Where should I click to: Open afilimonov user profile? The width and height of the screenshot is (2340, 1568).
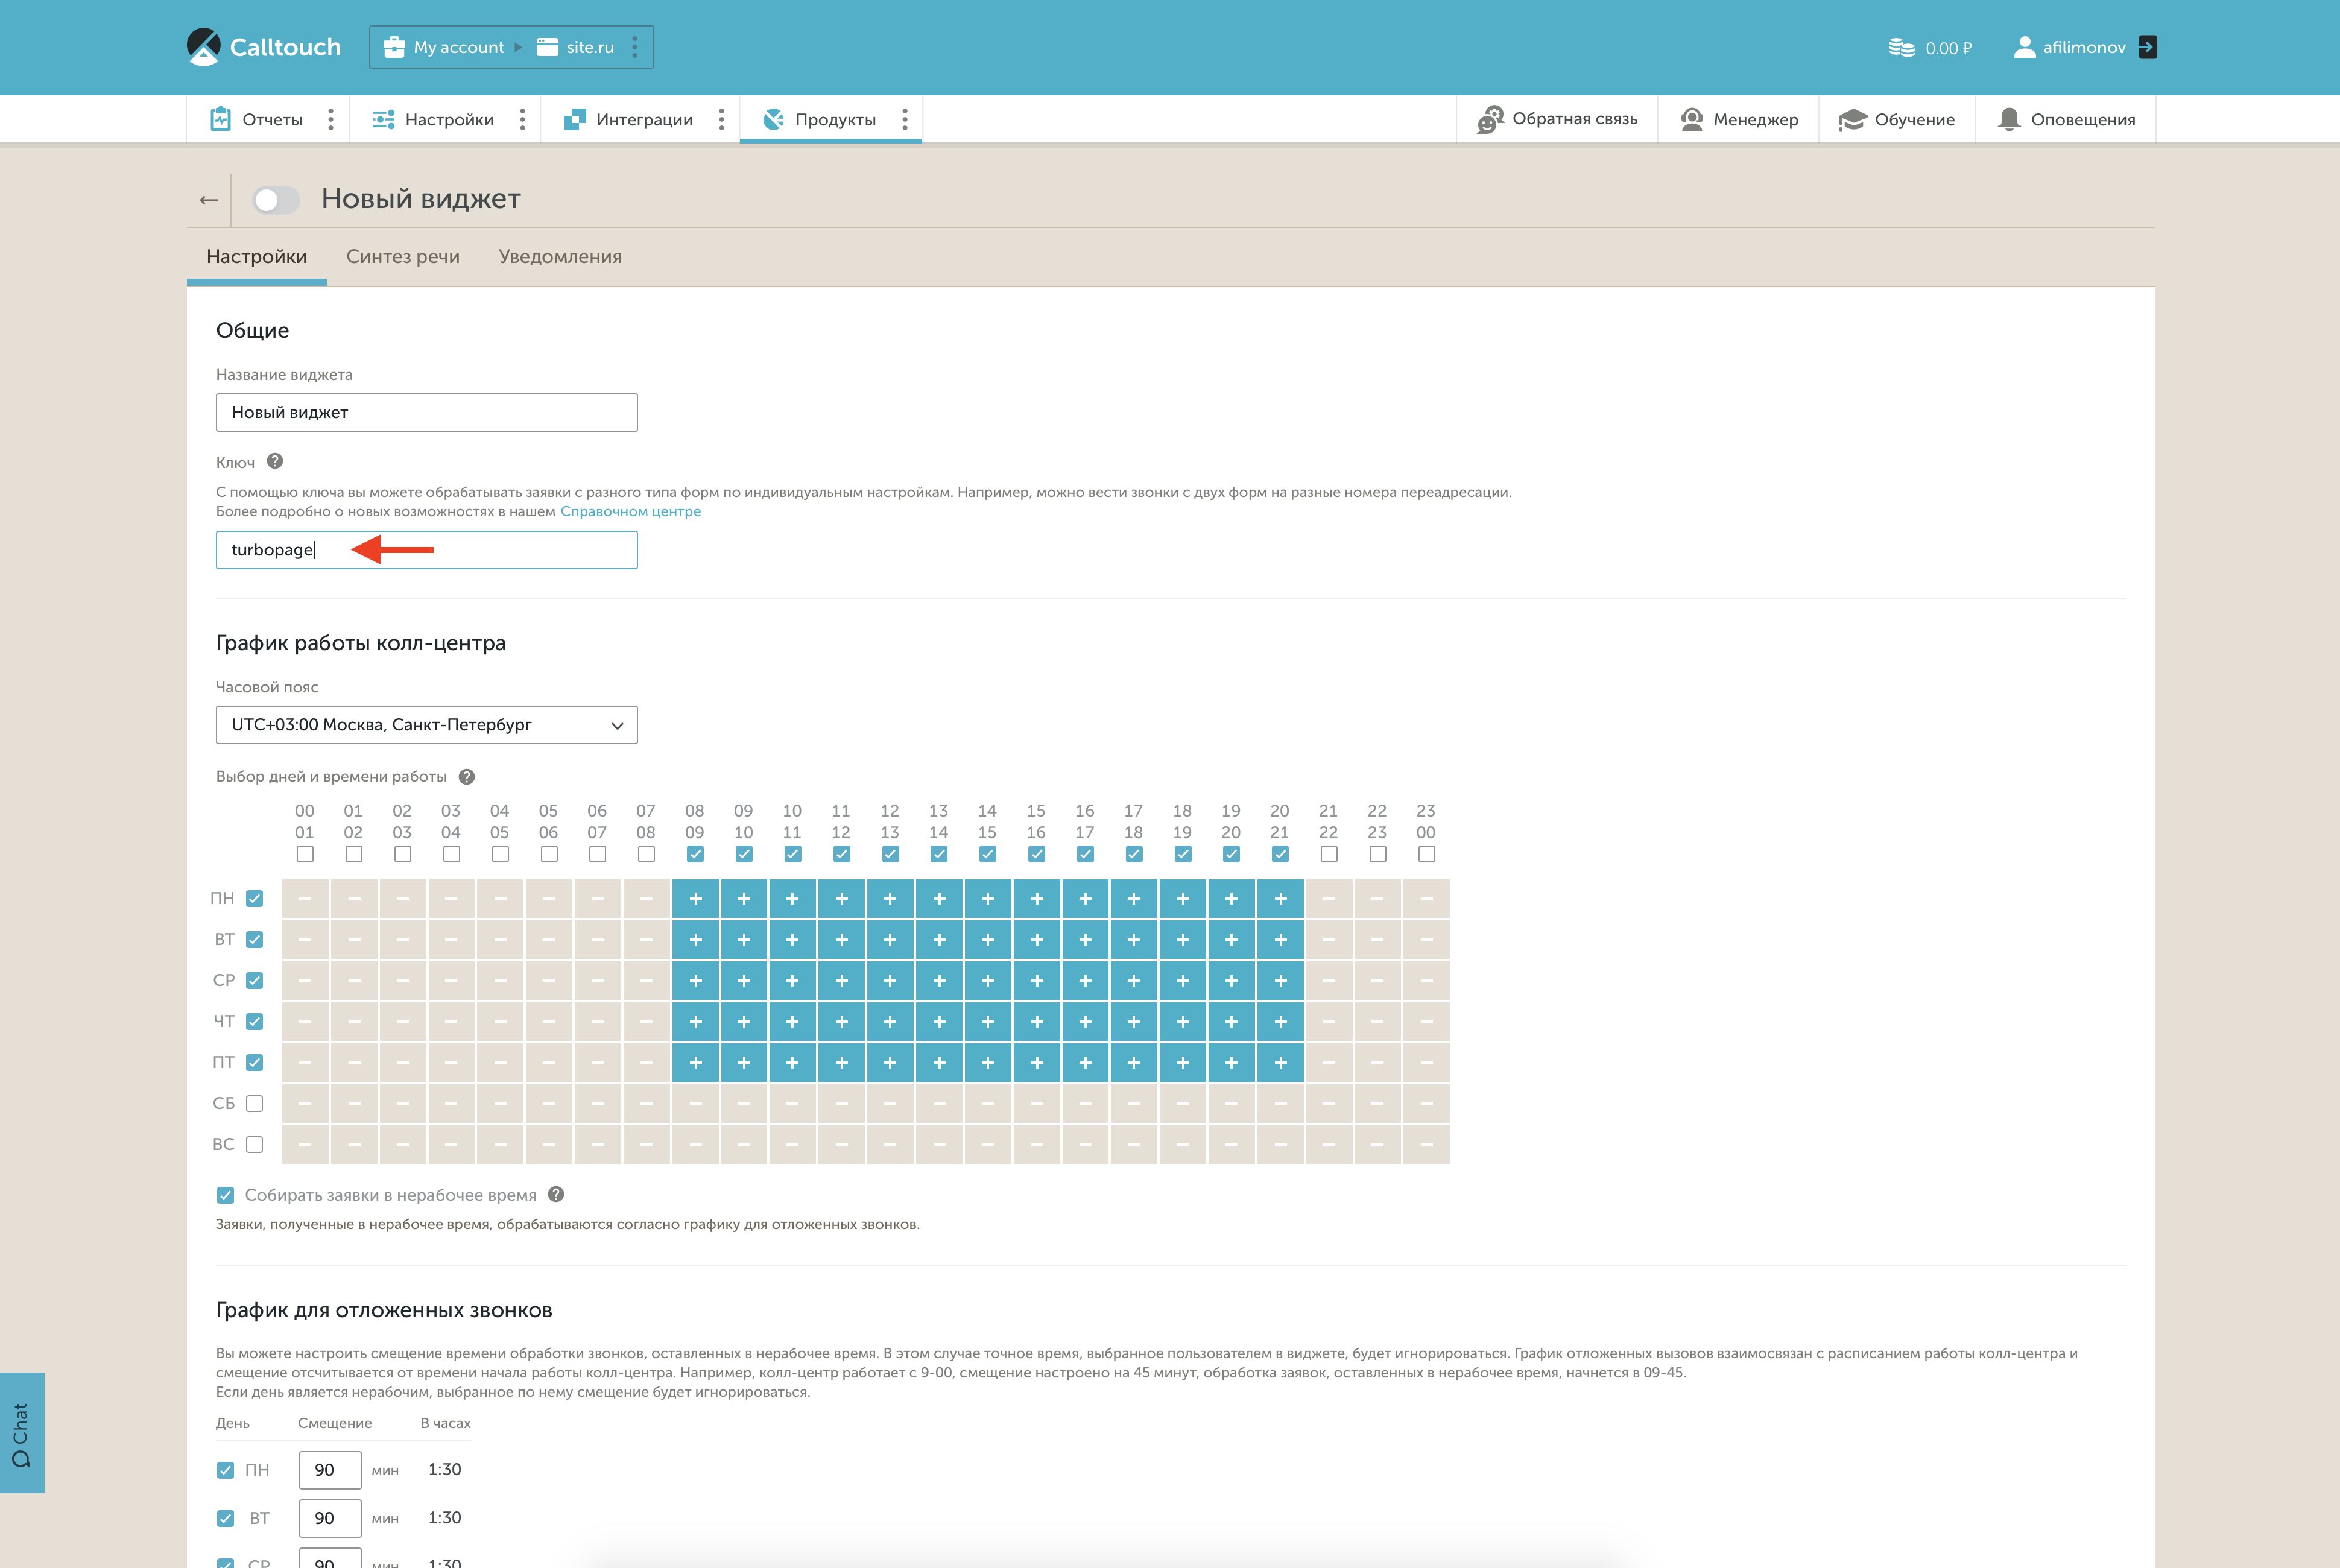click(2070, 47)
